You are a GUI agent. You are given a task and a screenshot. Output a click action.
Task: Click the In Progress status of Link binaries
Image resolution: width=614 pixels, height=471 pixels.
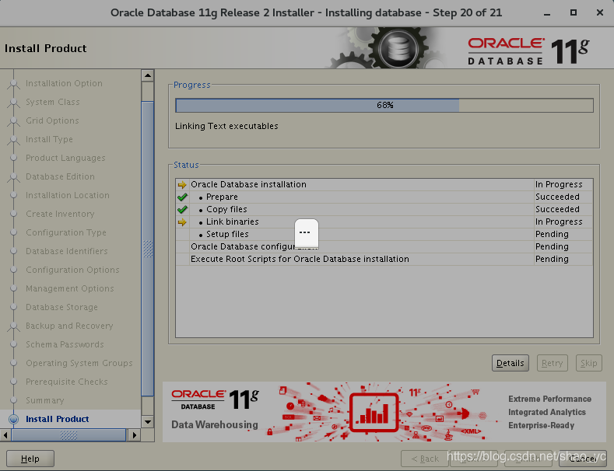pos(559,222)
